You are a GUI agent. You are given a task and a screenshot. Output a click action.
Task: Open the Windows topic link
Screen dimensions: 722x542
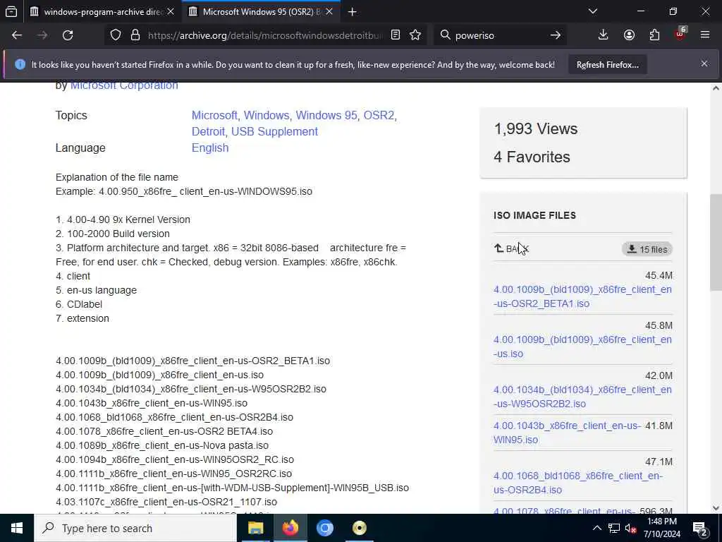266,115
